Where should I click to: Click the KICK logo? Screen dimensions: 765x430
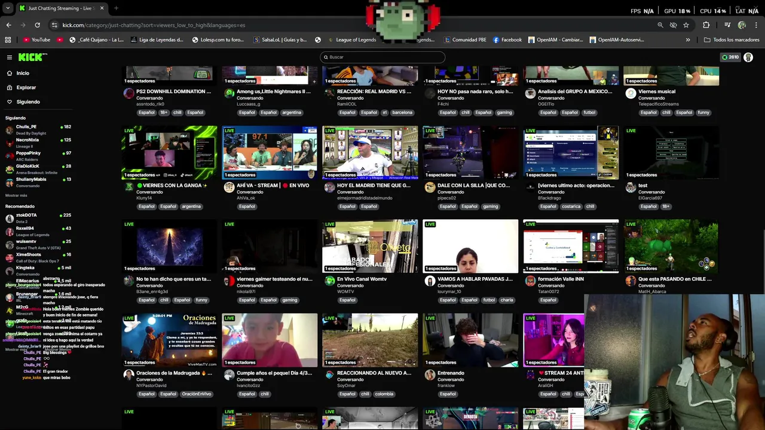[x=31, y=57]
